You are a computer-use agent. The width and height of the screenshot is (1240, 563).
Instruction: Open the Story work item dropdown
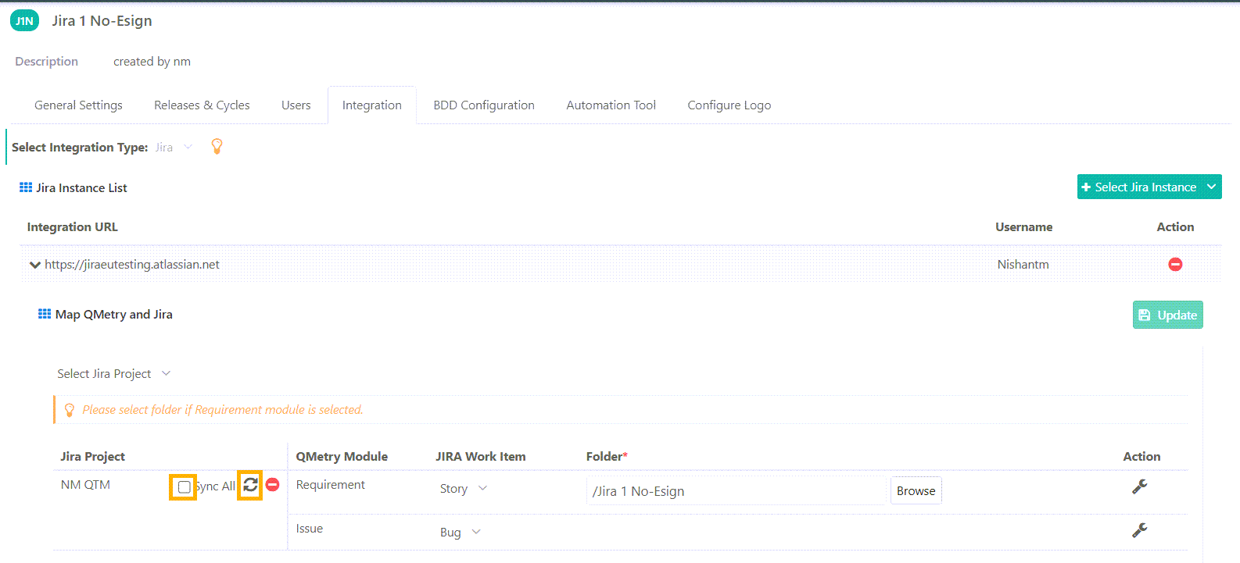coord(463,489)
